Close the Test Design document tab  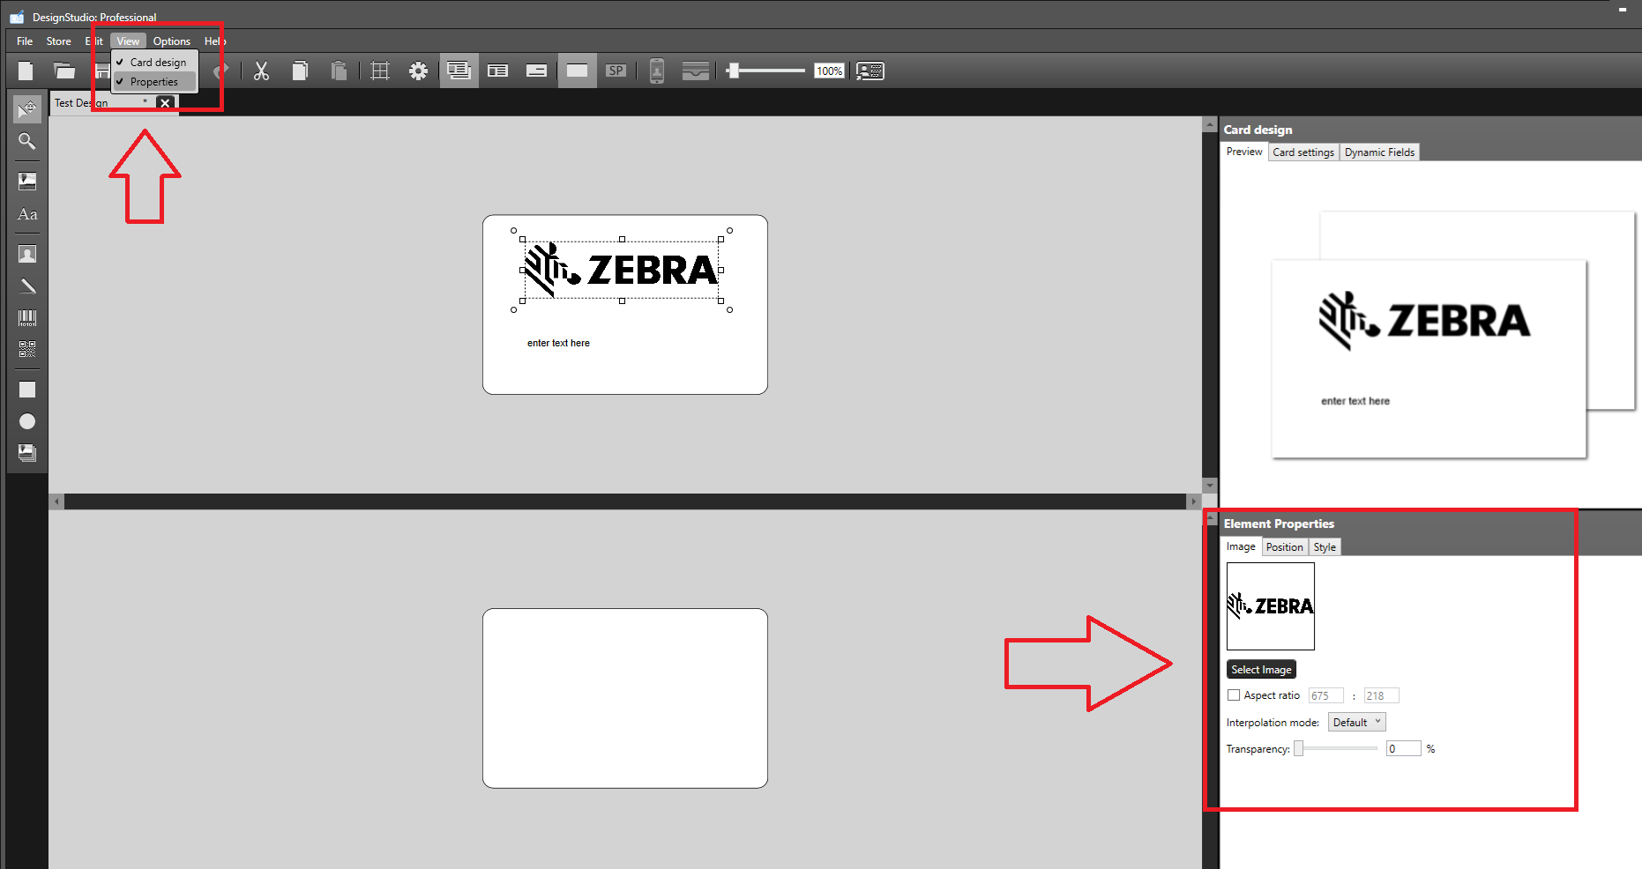coord(165,103)
